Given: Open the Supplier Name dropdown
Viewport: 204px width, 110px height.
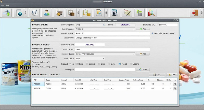Looking at the screenshot, I should pos(134,54).
